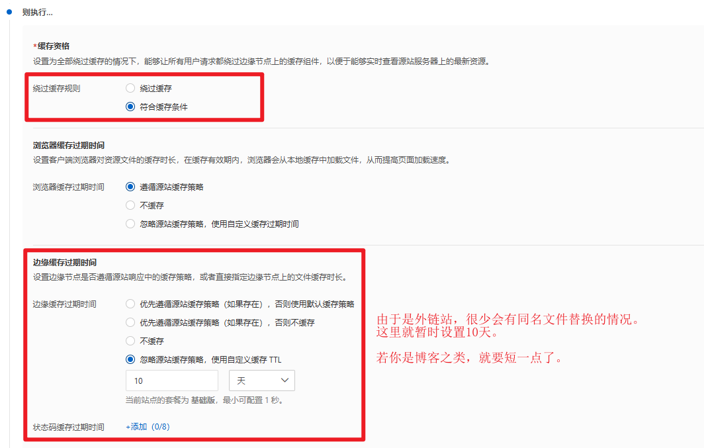The width and height of the screenshot is (704, 448).
Task: Open the 天 time unit dropdown
Action: [x=261, y=381]
